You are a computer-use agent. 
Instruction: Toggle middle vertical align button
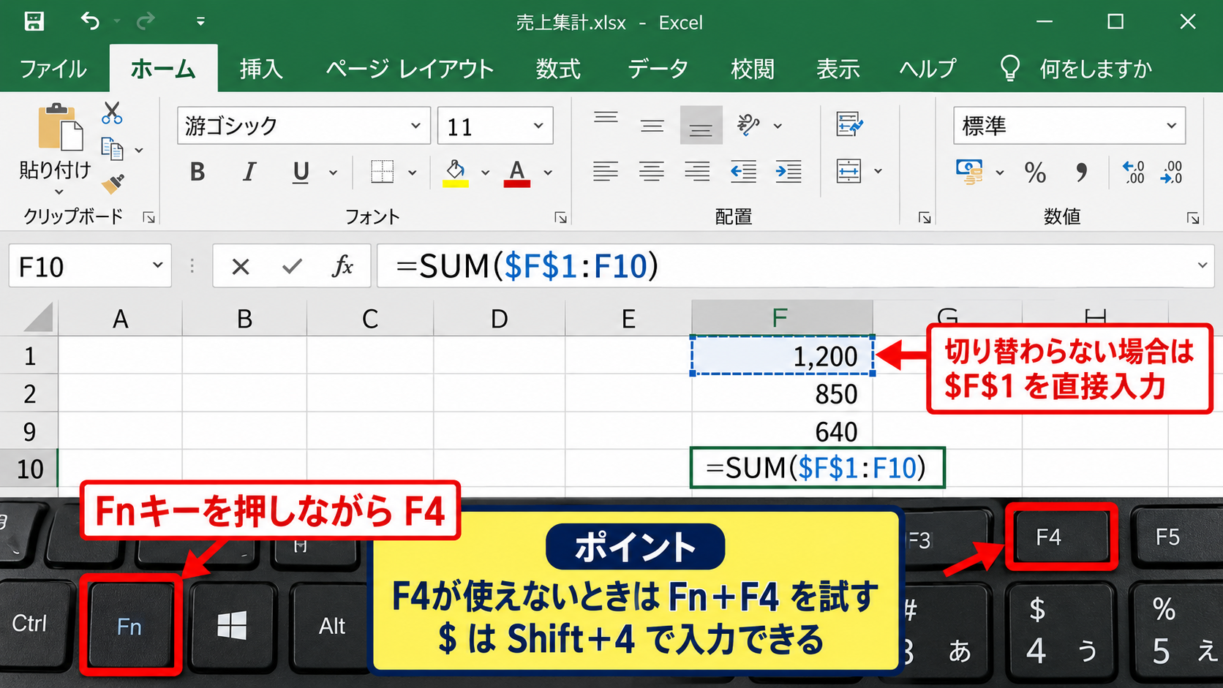[652, 126]
